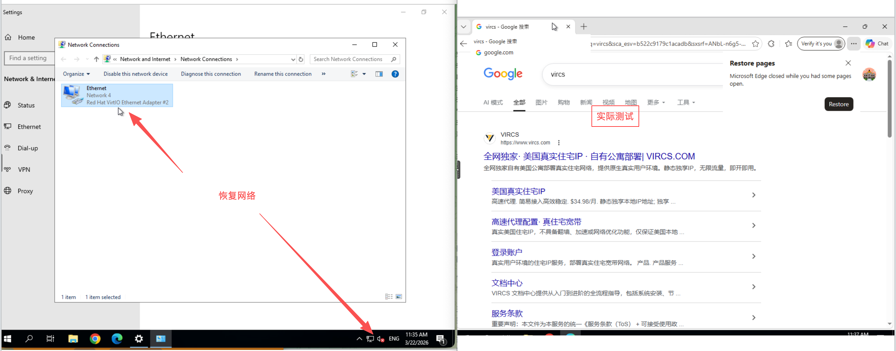Screen dimensions: 896x351
Task: Switch to 图片 results tab
Action: [x=541, y=102]
